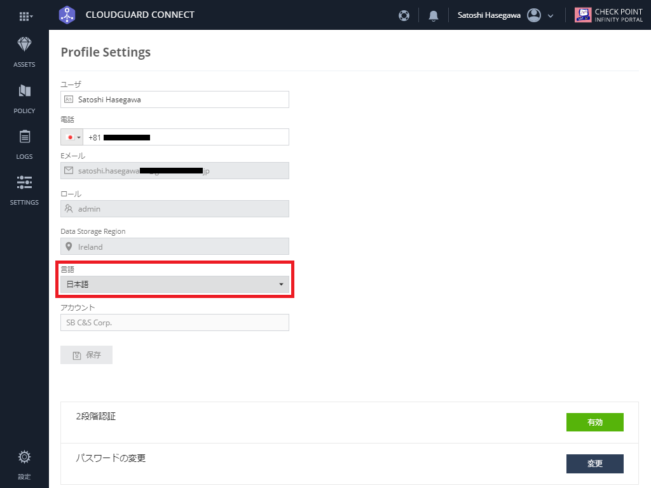Screen dimensions: 651x488
Task: Click the アカウント label
Action: click(78, 308)
